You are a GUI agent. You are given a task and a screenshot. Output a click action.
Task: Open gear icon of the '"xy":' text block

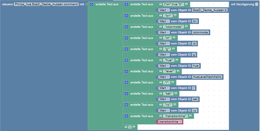point(126,105)
